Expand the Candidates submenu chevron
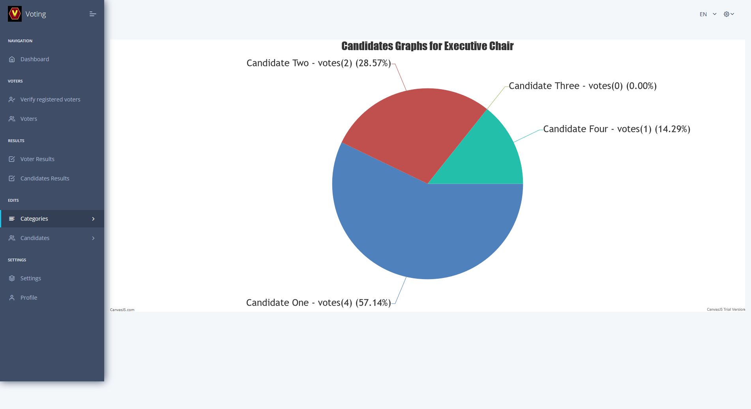 (x=94, y=238)
